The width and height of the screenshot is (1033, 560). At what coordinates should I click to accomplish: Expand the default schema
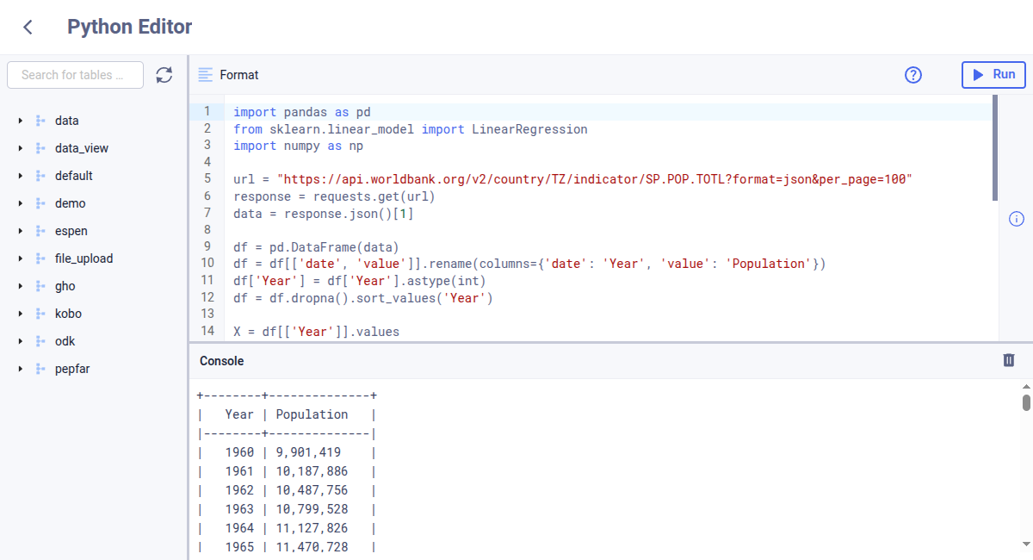(x=20, y=175)
